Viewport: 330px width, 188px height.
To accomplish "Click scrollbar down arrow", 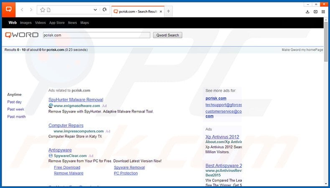I will tap(326, 184).
